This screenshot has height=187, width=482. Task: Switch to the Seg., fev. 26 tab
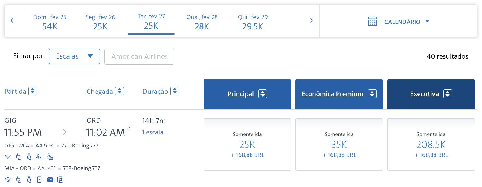(100, 22)
